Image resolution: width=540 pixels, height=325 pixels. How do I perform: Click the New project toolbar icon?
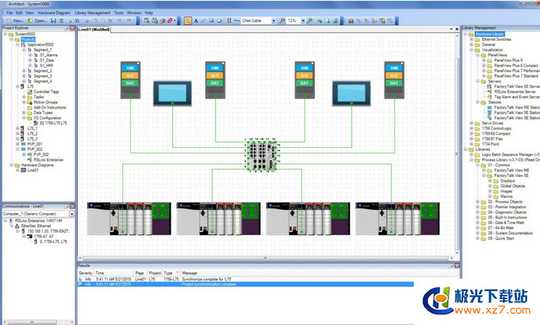9,21
